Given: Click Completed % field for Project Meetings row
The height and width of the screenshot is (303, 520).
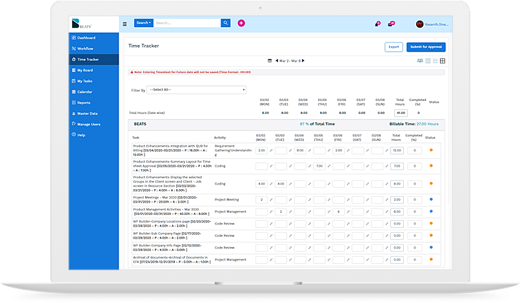Looking at the screenshot, I should (415, 200).
